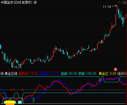The height and width of the screenshot is (105, 127).
Task: Click the first red arrow signal marker
Action: tap(11, 89)
